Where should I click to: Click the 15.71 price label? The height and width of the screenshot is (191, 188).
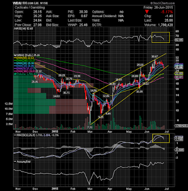click(x=66, y=93)
